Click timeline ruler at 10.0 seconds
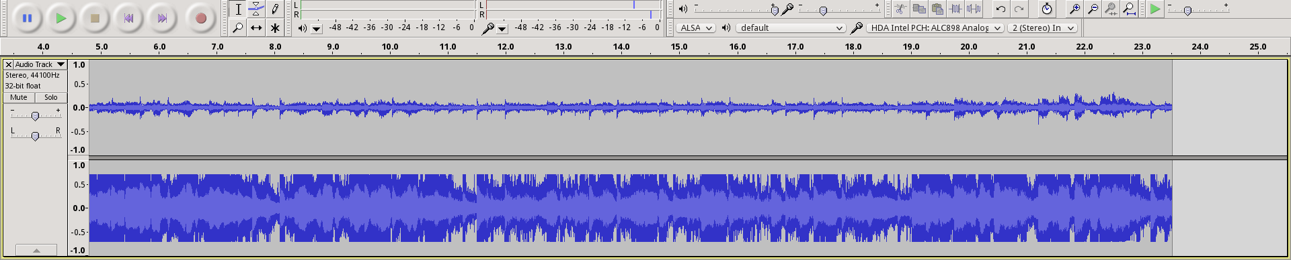1291x260 pixels. coord(390,47)
